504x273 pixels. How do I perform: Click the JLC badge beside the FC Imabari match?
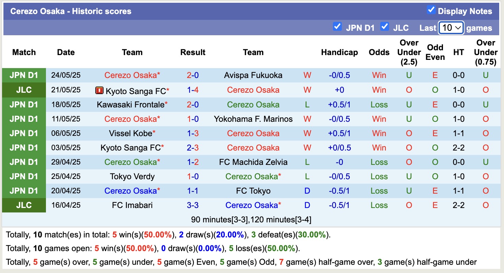(24, 205)
